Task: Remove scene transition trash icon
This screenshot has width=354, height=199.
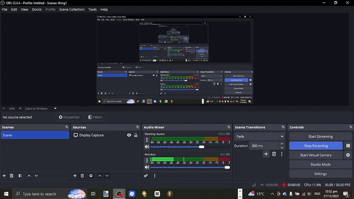Action: [x=274, y=154]
